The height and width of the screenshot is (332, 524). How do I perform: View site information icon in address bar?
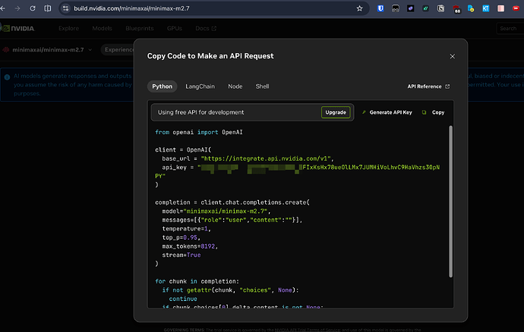[66, 8]
